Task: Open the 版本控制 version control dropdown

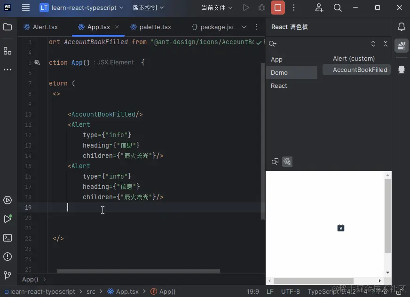Action: (148, 8)
